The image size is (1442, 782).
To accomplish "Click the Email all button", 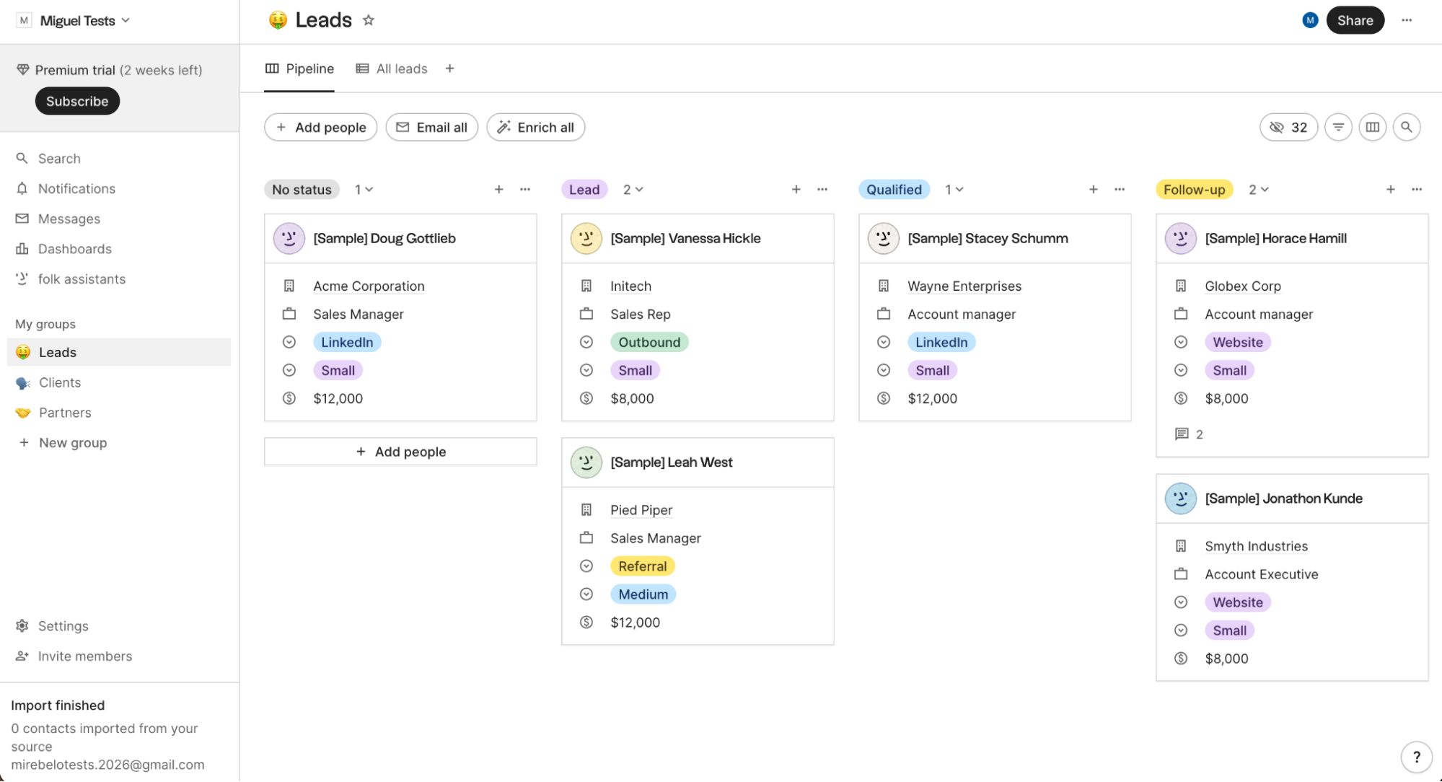I will click(431, 128).
